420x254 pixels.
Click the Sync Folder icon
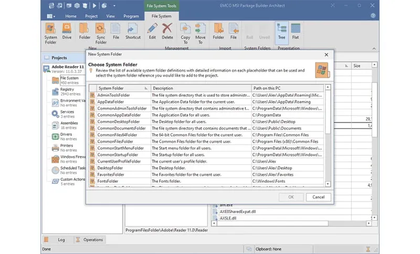pos(101,34)
